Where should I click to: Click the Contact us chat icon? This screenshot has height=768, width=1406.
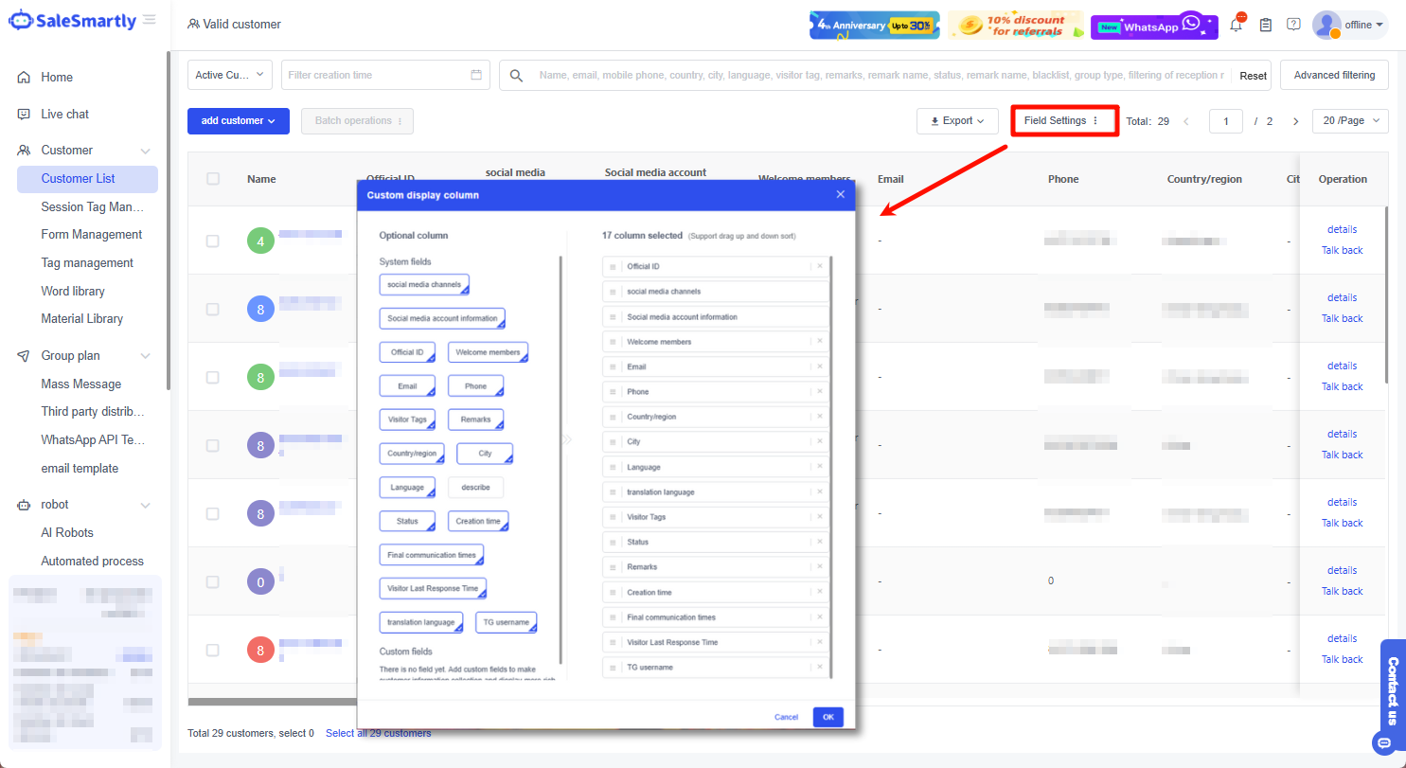(1385, 741)
